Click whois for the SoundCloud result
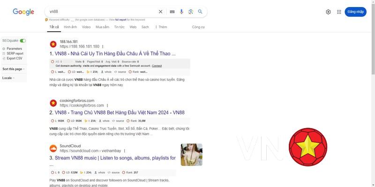 [100, 173]
